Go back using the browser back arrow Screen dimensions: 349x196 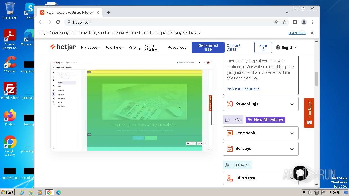(41, 22)
